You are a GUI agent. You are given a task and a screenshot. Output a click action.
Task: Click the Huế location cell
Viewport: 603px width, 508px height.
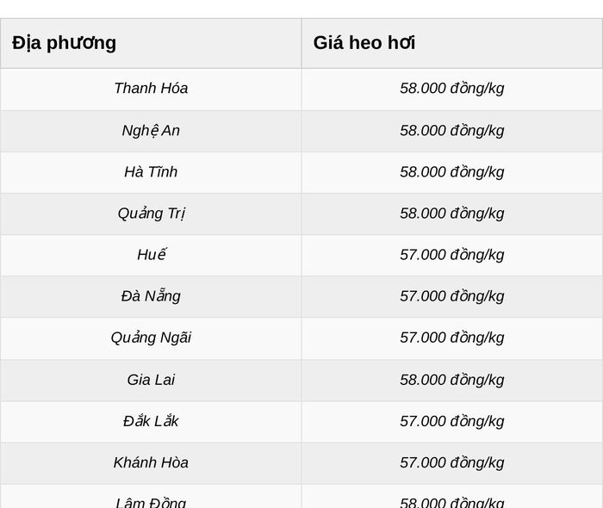[151, 255]
